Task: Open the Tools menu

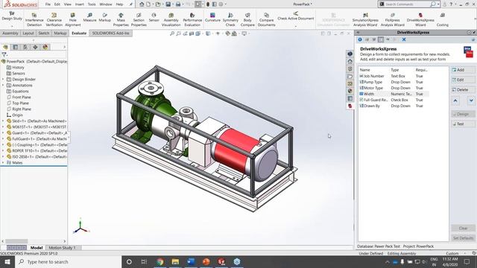Action: (92, 4)
